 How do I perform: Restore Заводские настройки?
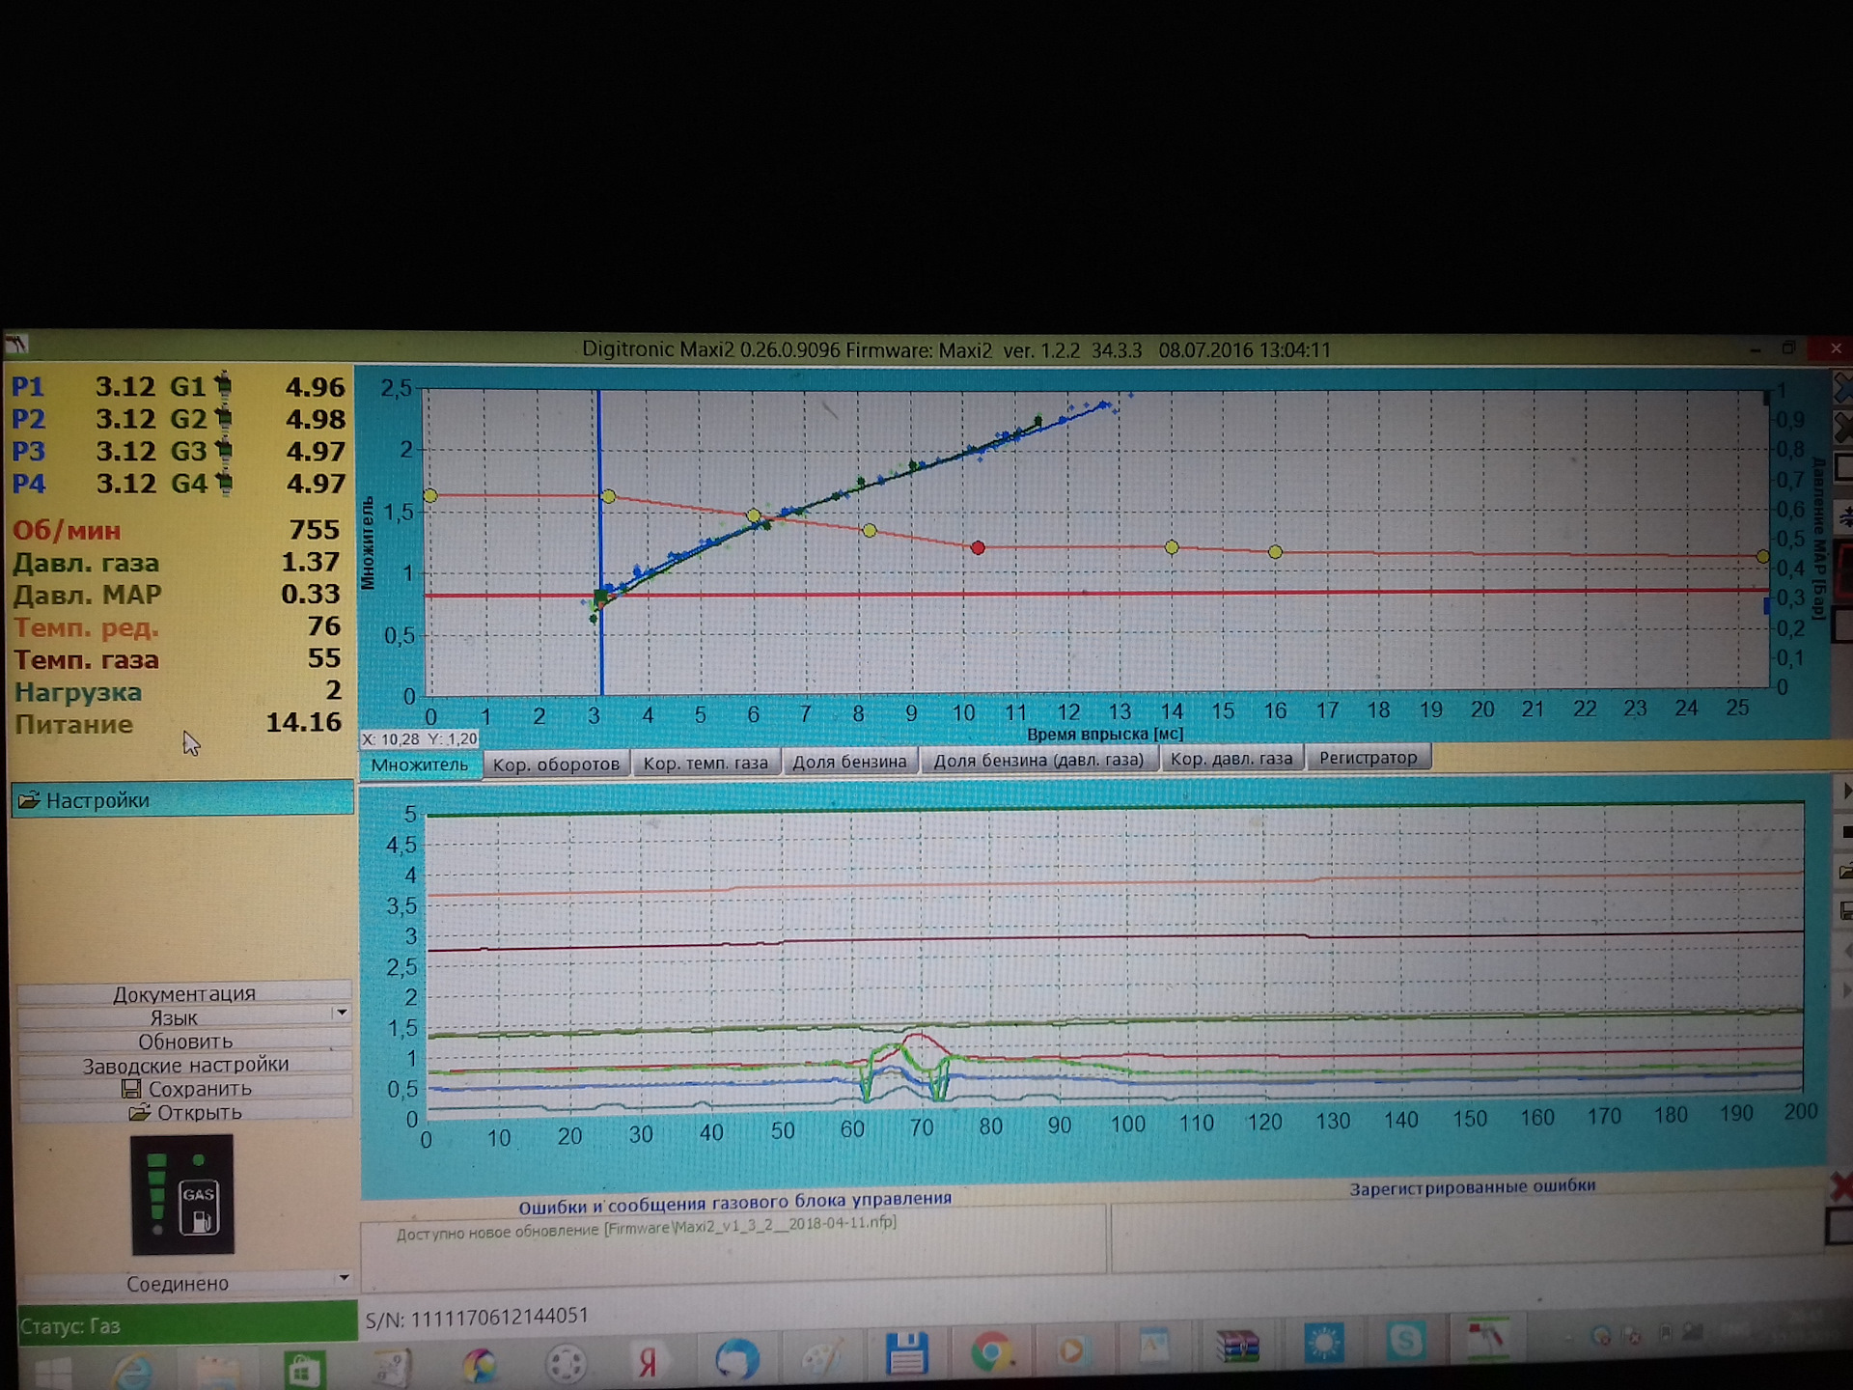tap(184, 1065)
